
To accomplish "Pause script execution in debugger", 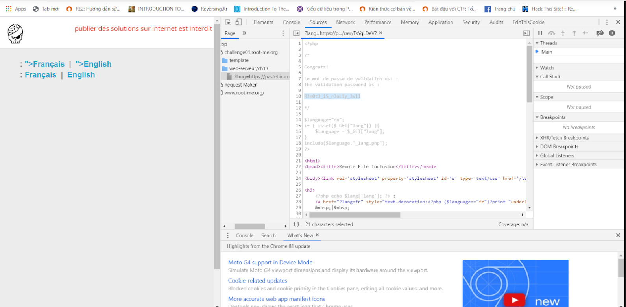I will coord(540,33).
